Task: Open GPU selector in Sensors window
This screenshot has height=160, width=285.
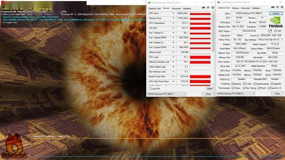Action: click(166, 94)
